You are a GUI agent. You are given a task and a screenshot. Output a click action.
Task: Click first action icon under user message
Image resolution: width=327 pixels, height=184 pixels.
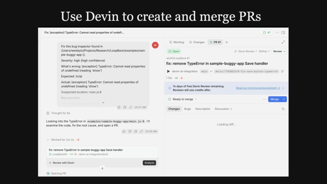click(x=119, y=107)
